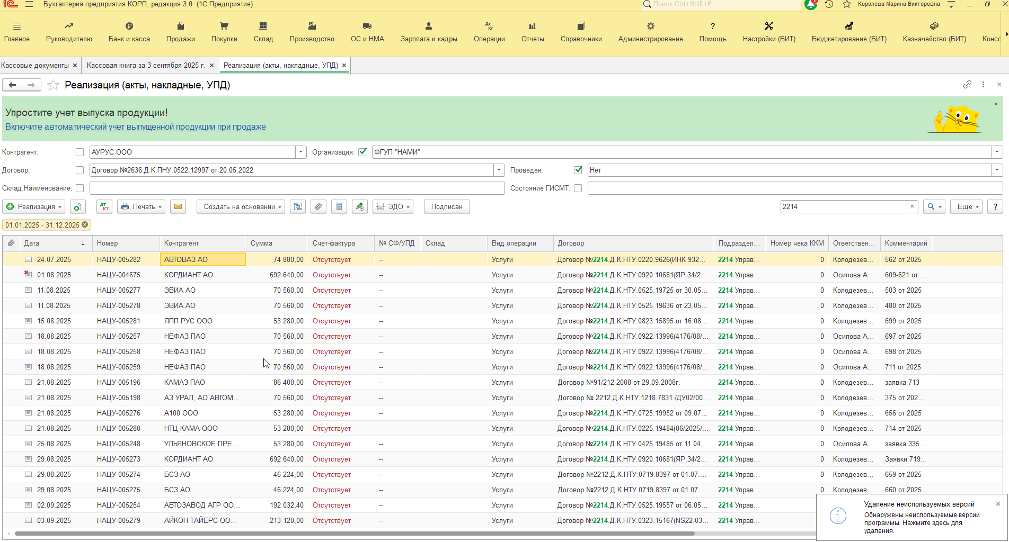Screen dimensions: 1009x542
Task: Enable the Состояние ГИСМТ filter checkbox
Action: [x=578, y=188]
